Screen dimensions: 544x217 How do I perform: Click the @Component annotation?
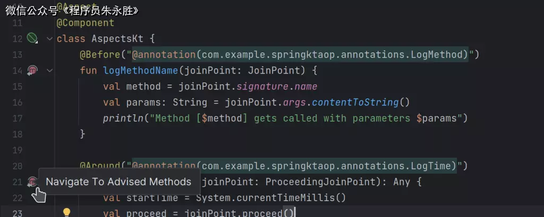[x=85, y=23]
